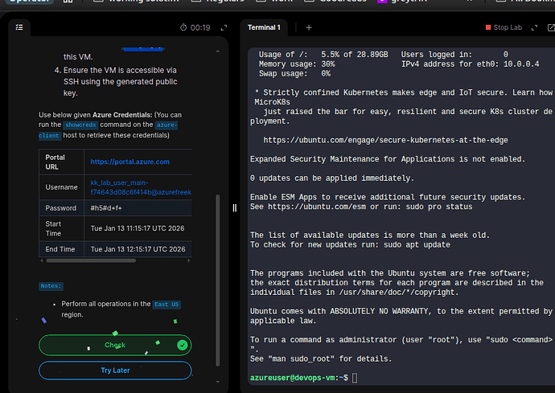555x393 pixels.
Task: Open the portal.azure.com link
Action: tap(129, 162)
